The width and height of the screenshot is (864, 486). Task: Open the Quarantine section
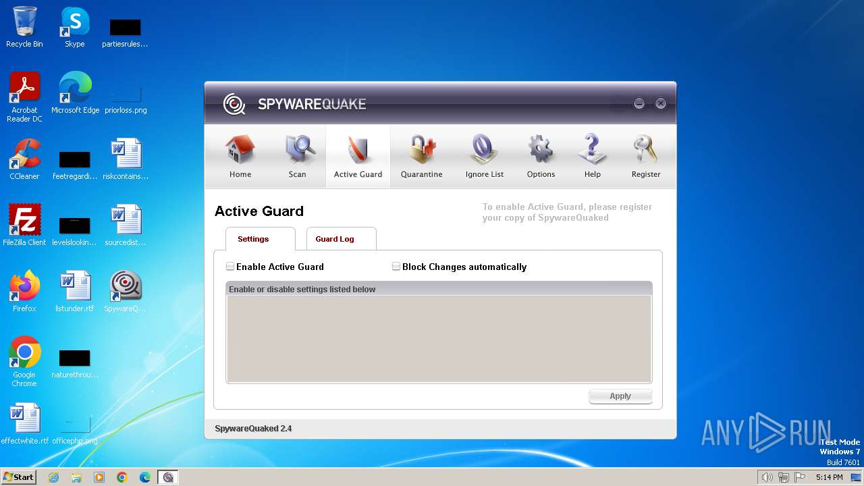coord(422,157)
